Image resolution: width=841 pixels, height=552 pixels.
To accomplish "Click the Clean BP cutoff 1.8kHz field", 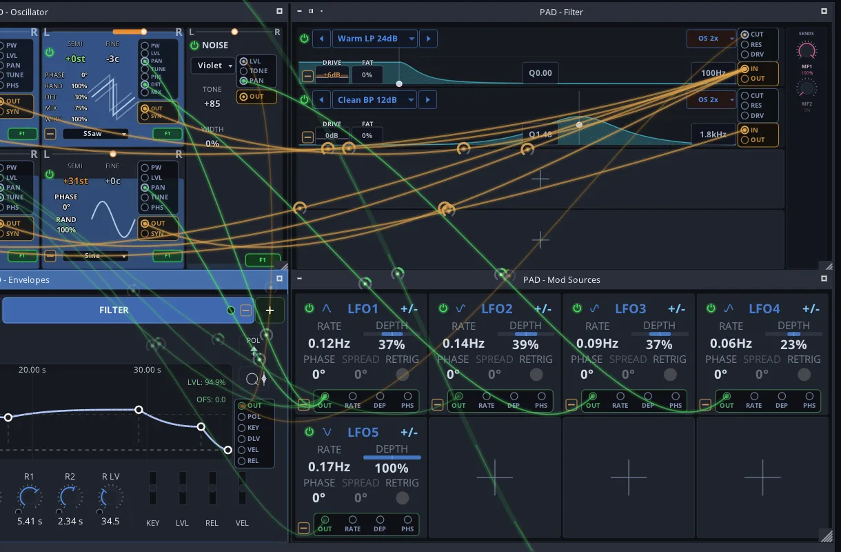I will 713,135.
